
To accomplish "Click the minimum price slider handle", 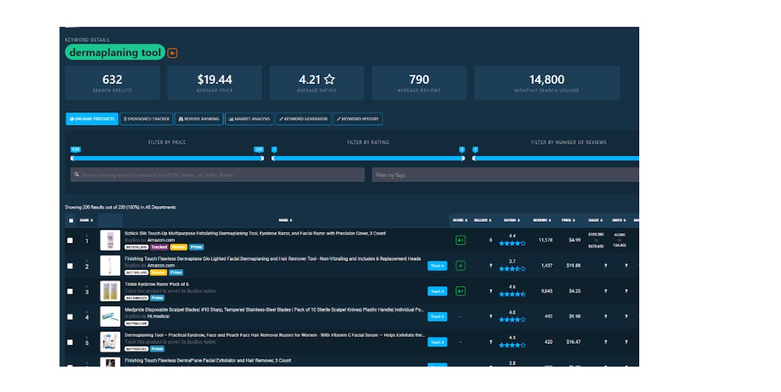I will [x=73, y=157].
